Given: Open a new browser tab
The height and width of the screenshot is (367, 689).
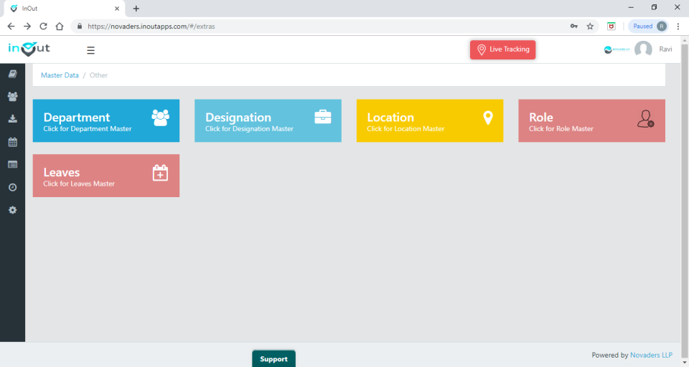Looking at the screenshot, I should pos(136,9).
